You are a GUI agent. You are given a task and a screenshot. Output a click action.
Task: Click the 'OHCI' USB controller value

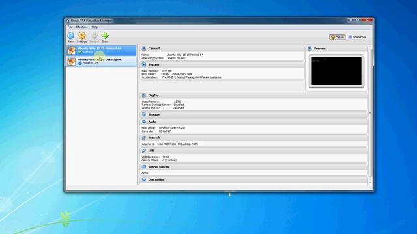point(166,157)
